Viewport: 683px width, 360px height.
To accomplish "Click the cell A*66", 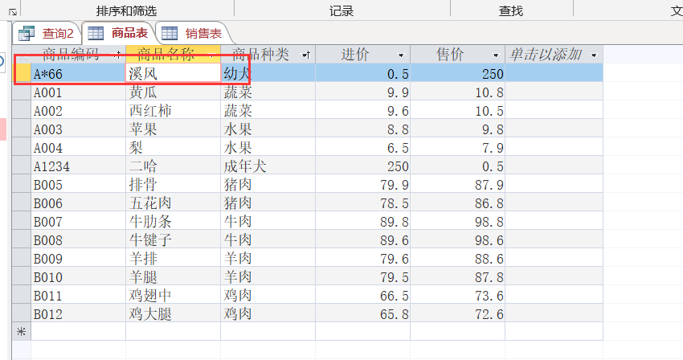I will tap(79, 74).
